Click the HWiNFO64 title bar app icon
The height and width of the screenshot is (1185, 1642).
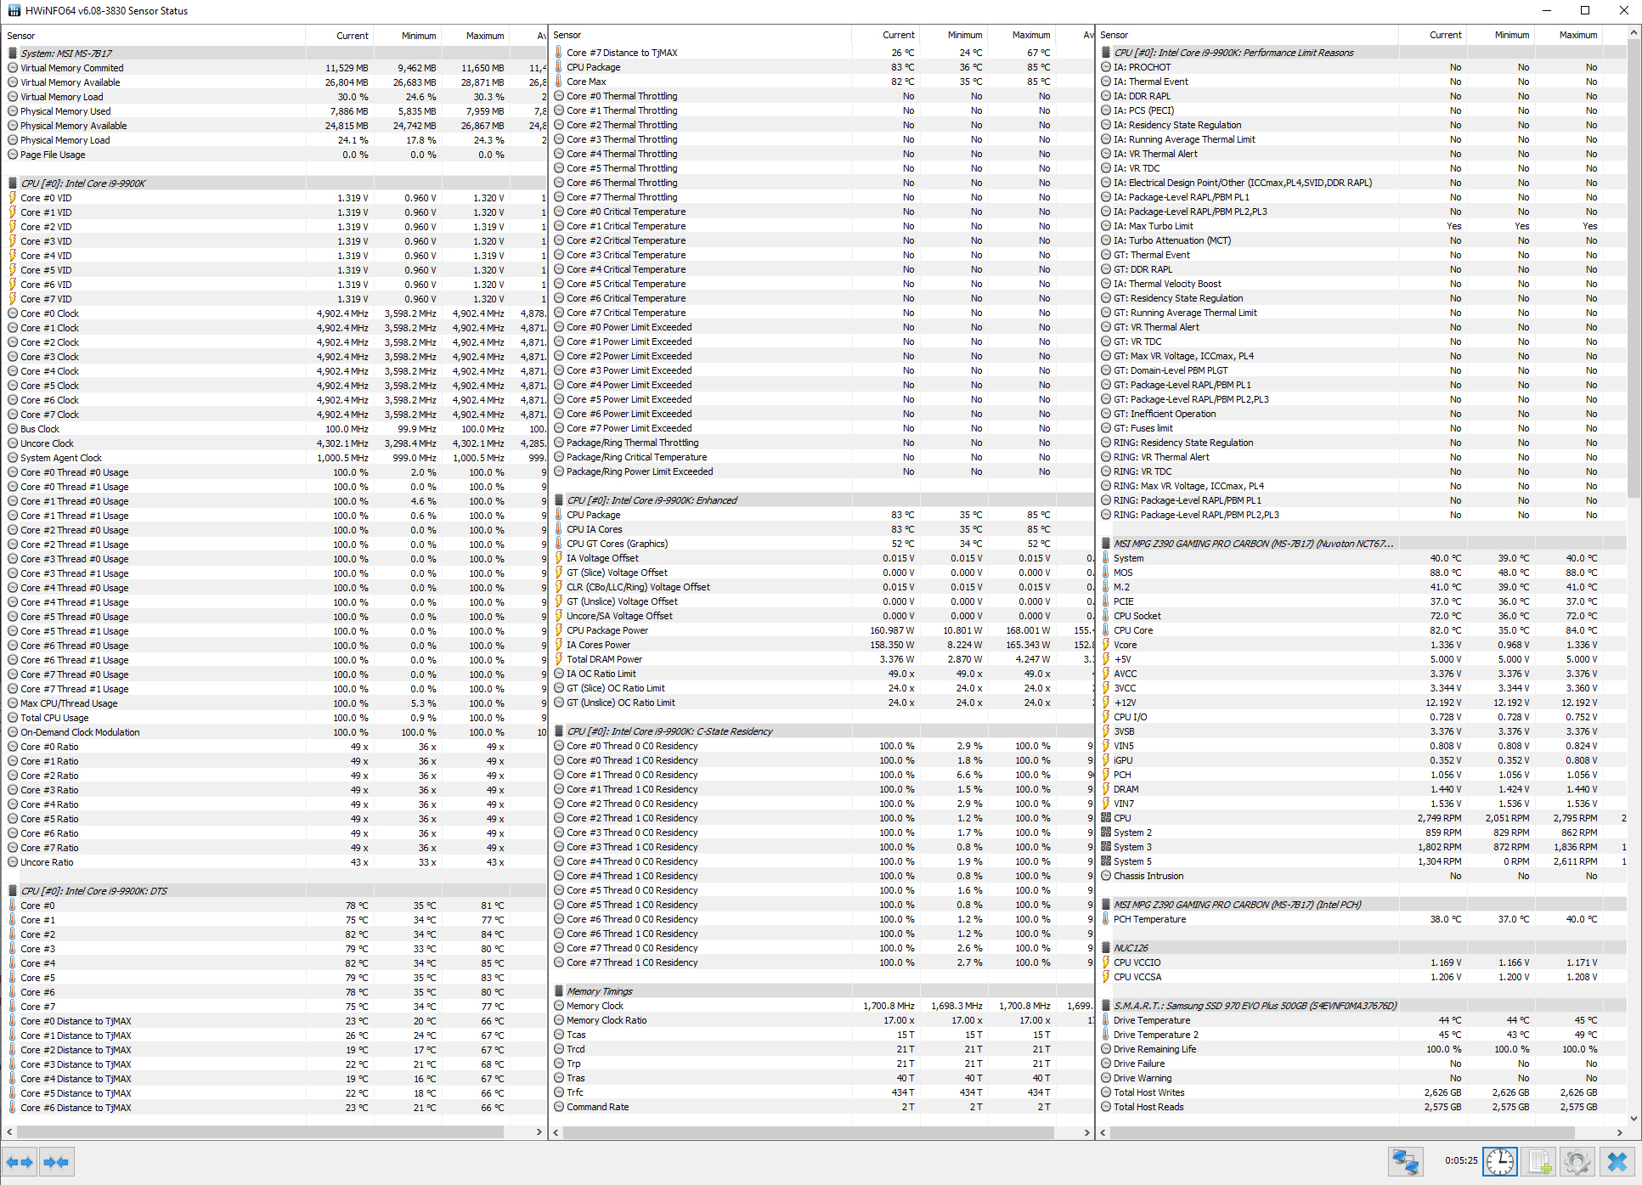click(x=14, y=10)
